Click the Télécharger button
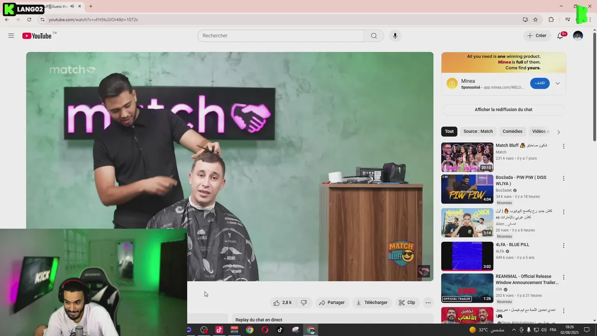Screen dimensions: 597x336 pos(372,302)
